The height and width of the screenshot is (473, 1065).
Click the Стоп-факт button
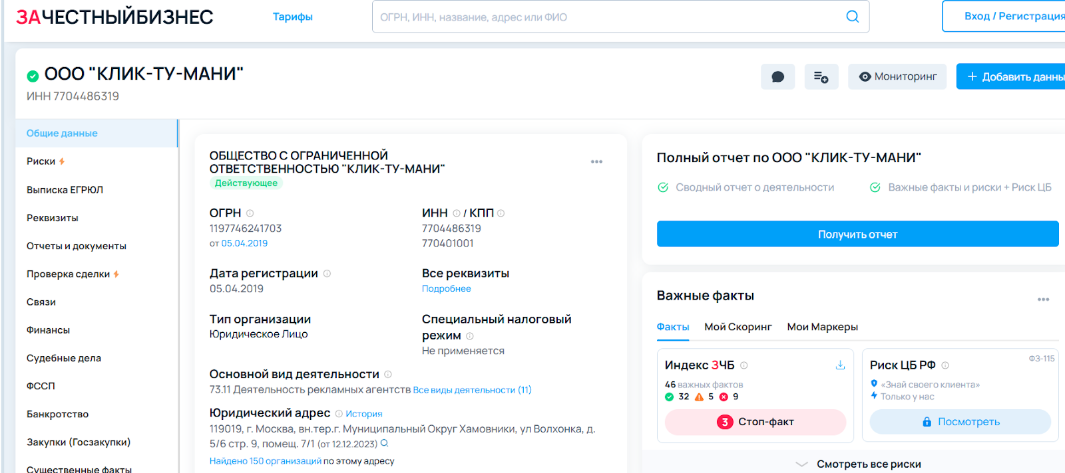755,422
